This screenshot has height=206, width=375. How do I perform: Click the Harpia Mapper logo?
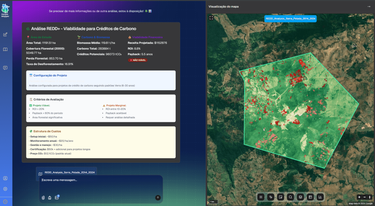6,10
